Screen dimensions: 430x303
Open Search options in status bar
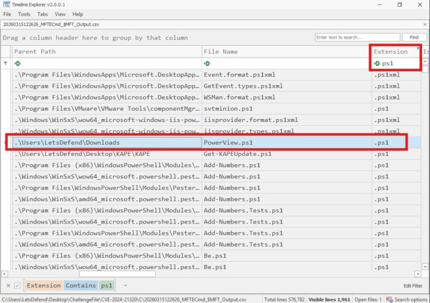coord(411,300)
